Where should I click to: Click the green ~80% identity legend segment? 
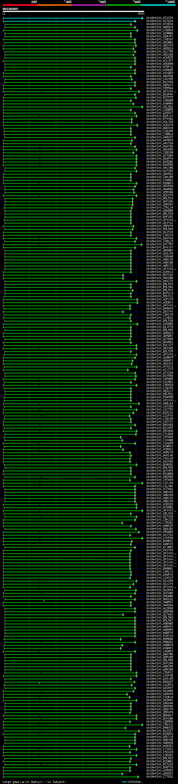[x=123, y=5]
